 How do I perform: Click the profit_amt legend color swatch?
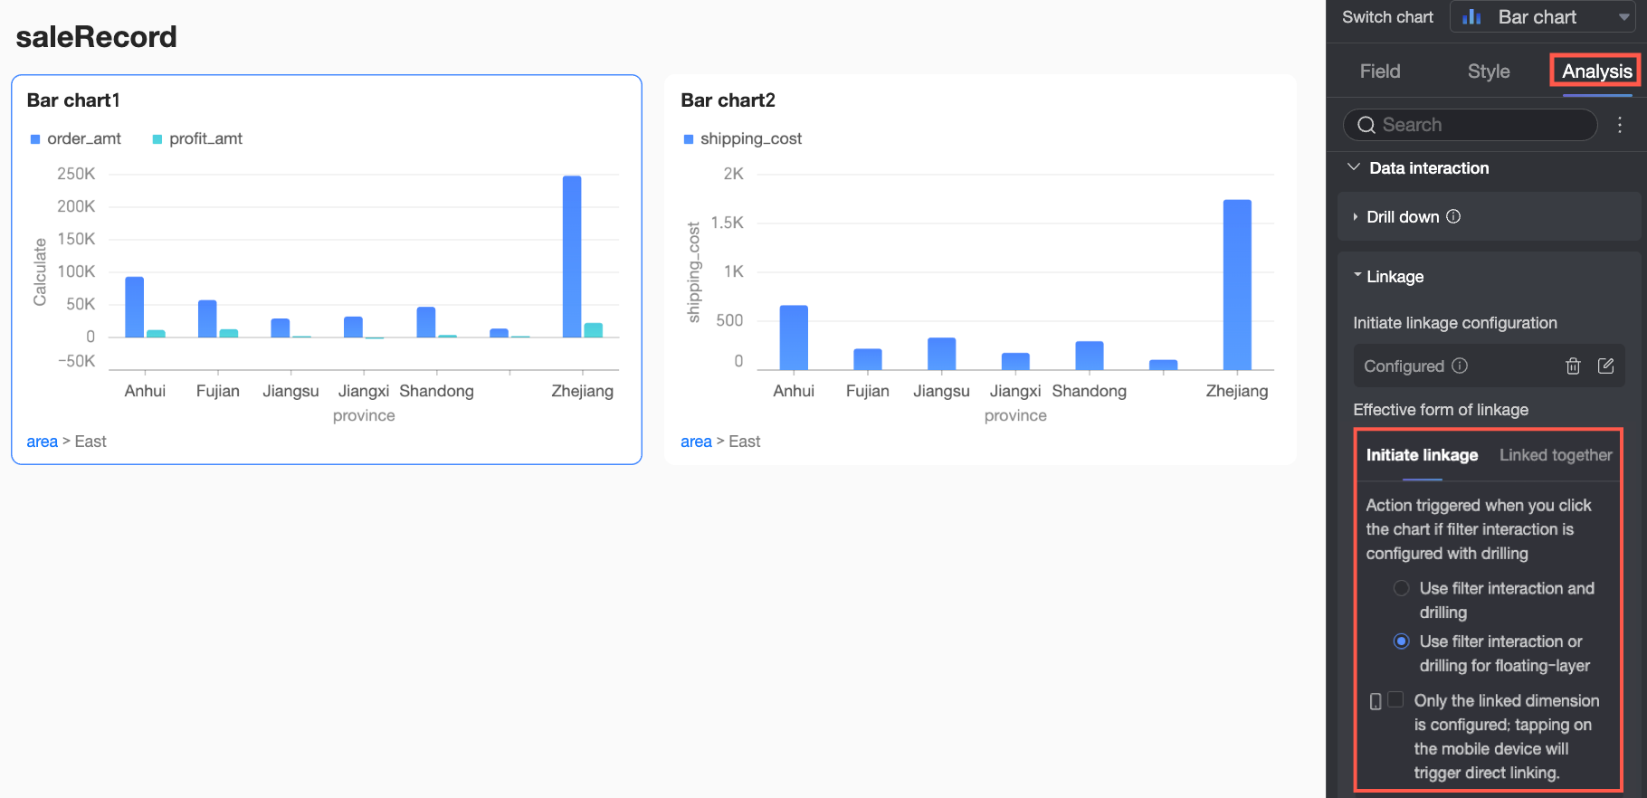157,139
